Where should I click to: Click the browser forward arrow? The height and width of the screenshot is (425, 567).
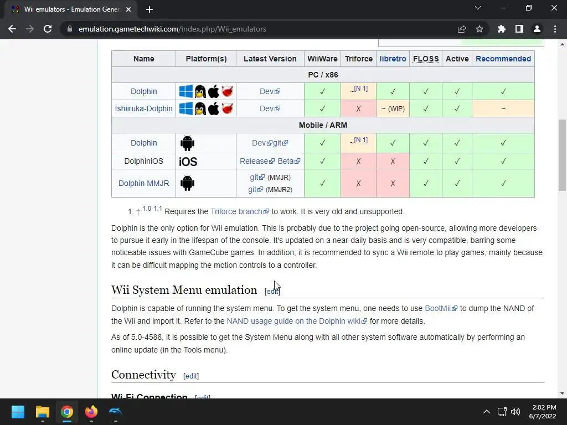[x=30, y=29]
